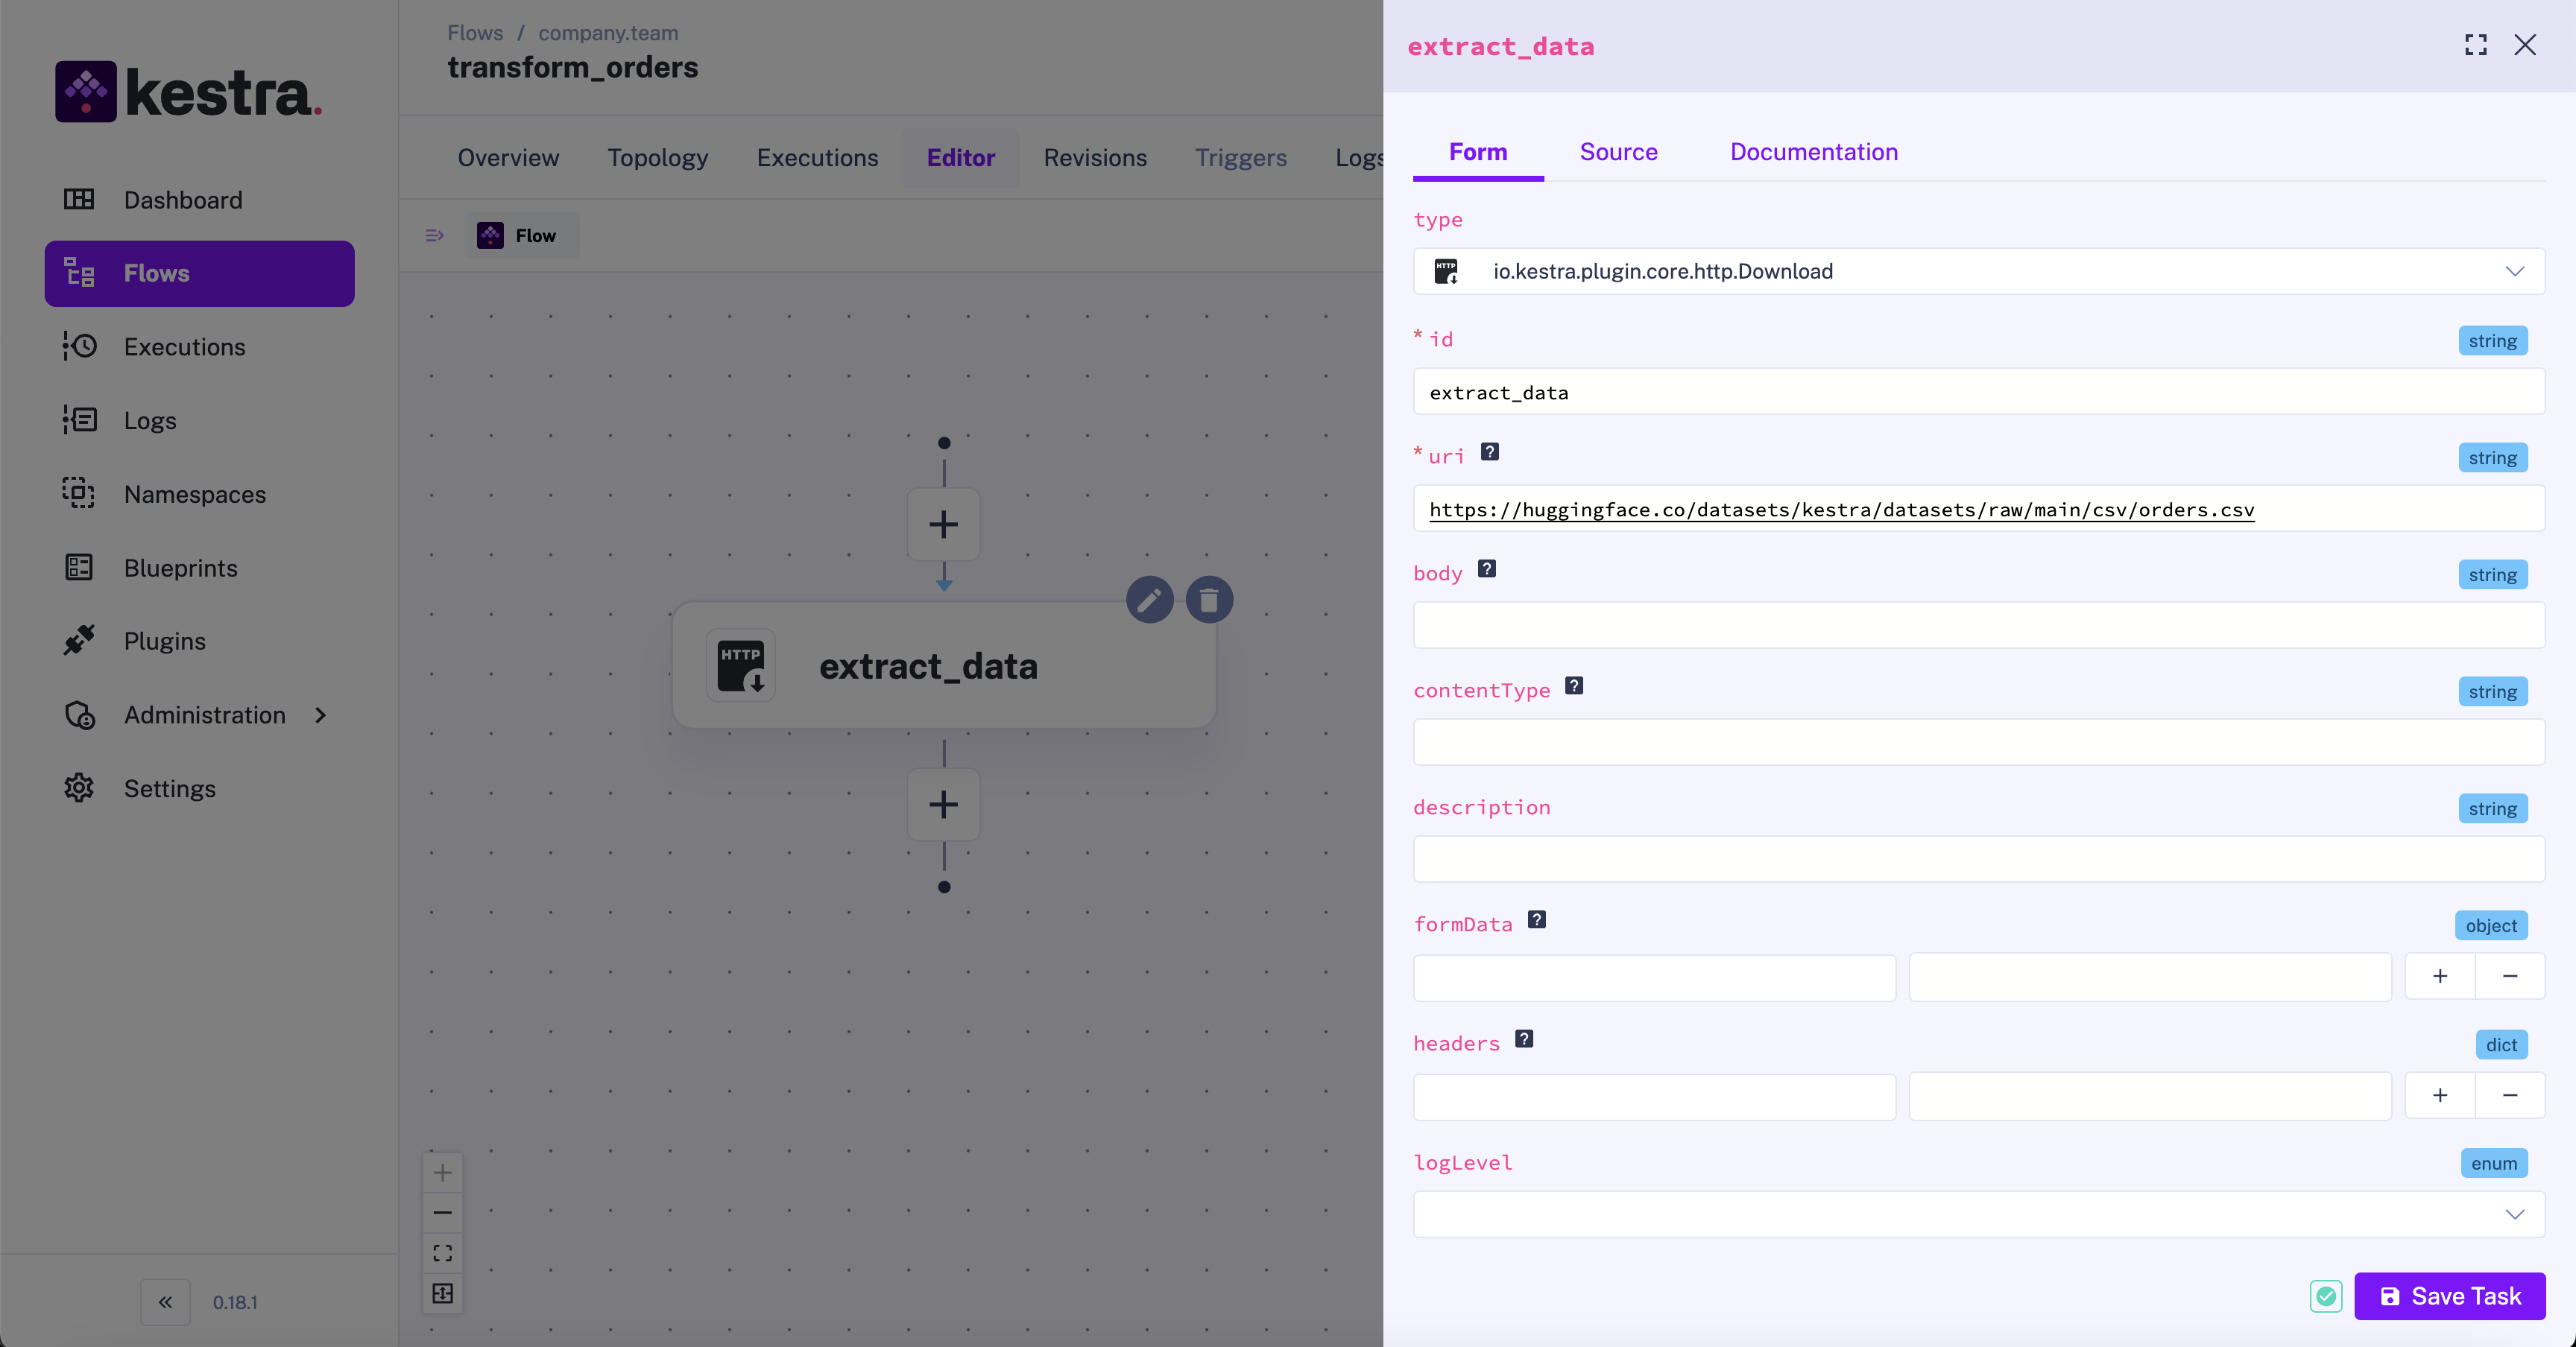Click the help icon beside formData label

[1536, 919]
